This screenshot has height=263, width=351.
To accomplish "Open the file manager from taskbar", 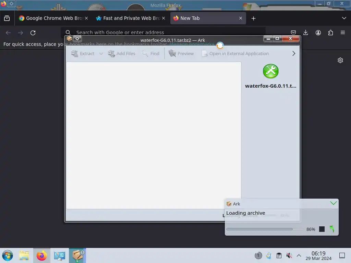I will tap(24, 255).
